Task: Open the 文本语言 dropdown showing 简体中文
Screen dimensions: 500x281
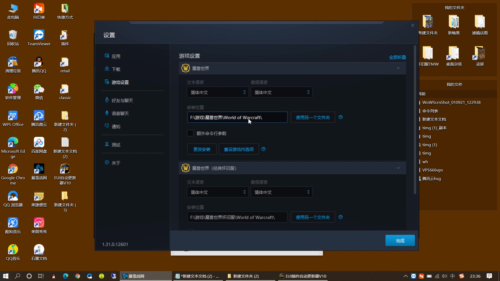Action: coord(218,92)
